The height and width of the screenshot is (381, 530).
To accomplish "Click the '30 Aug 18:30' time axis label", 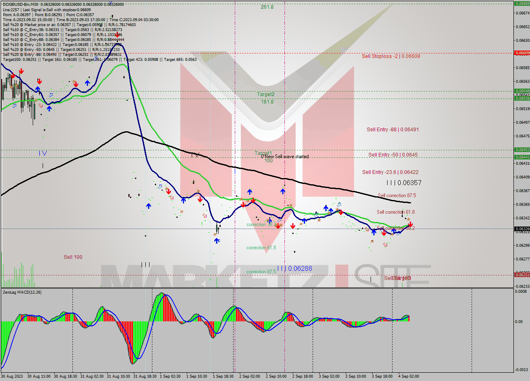I will point(65,376).
